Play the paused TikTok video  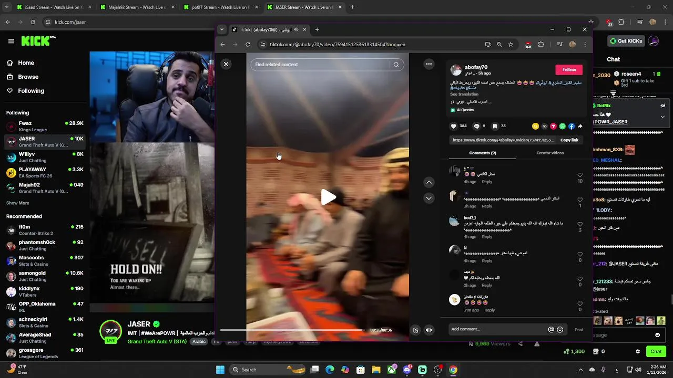click(x=328, y=197)
